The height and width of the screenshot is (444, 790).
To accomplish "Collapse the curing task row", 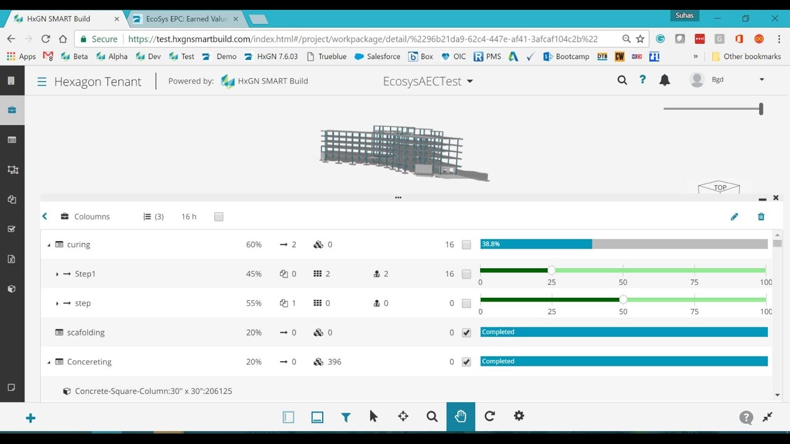I will 49,245.
